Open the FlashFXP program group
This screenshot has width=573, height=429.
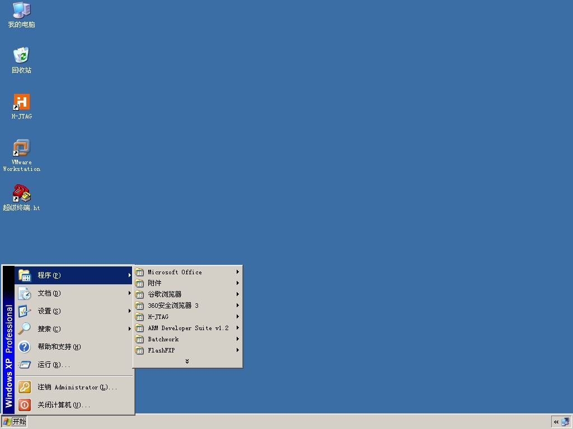(x=187, y=351)
